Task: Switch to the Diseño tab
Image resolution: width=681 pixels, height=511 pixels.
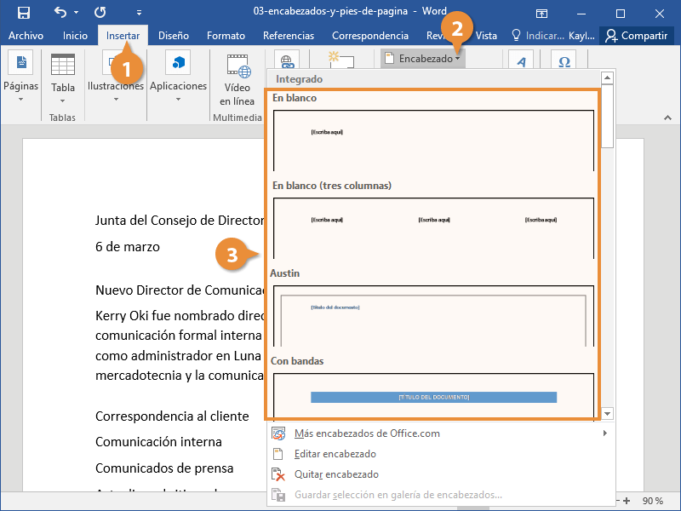Action: (173, 36)
